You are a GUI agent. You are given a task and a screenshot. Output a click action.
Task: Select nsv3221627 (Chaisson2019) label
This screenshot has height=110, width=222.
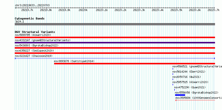(34, 56)
